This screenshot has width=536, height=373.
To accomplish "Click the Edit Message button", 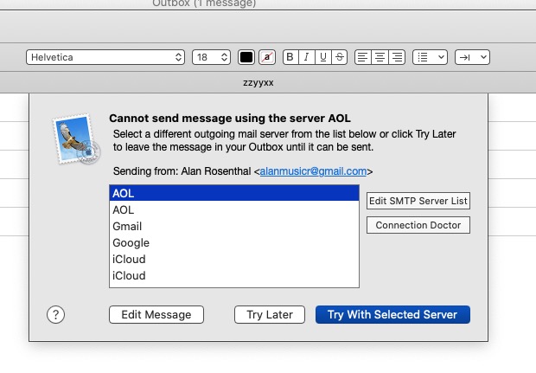I will [x=156, y=314].
